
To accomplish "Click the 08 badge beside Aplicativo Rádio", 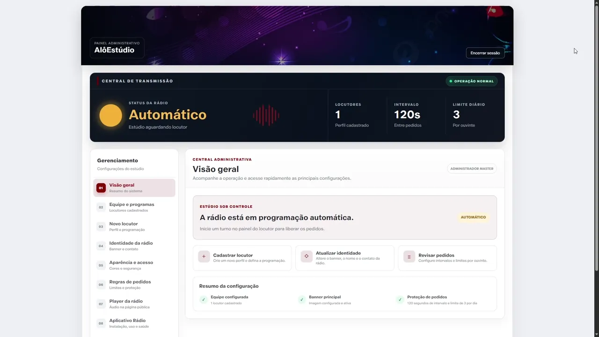I will pyautogui.click(x=101, y=323).
